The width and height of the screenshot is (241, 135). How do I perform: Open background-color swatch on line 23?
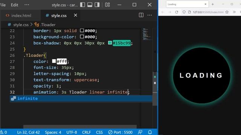coord(82,36)
